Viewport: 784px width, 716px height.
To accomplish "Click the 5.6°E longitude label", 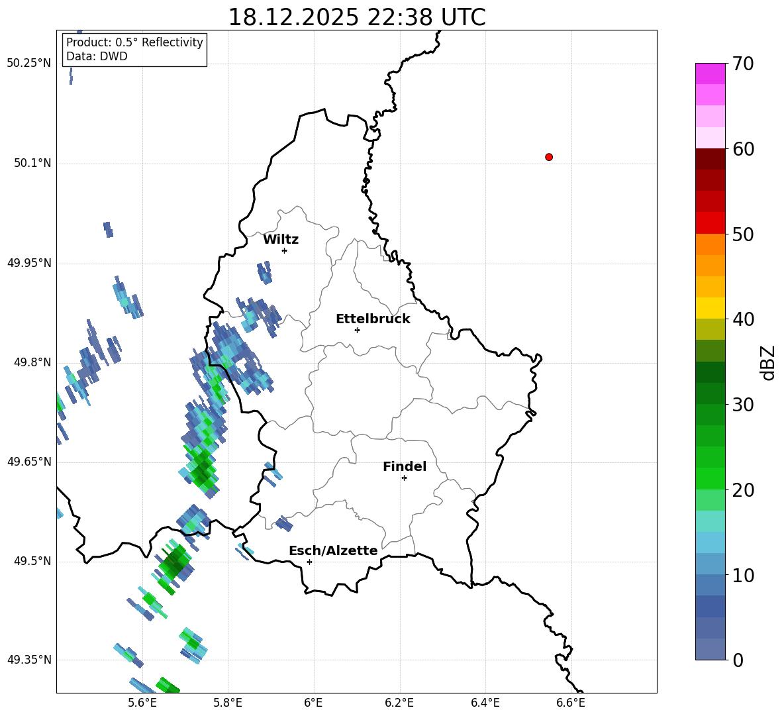I will tap(142, 703).
